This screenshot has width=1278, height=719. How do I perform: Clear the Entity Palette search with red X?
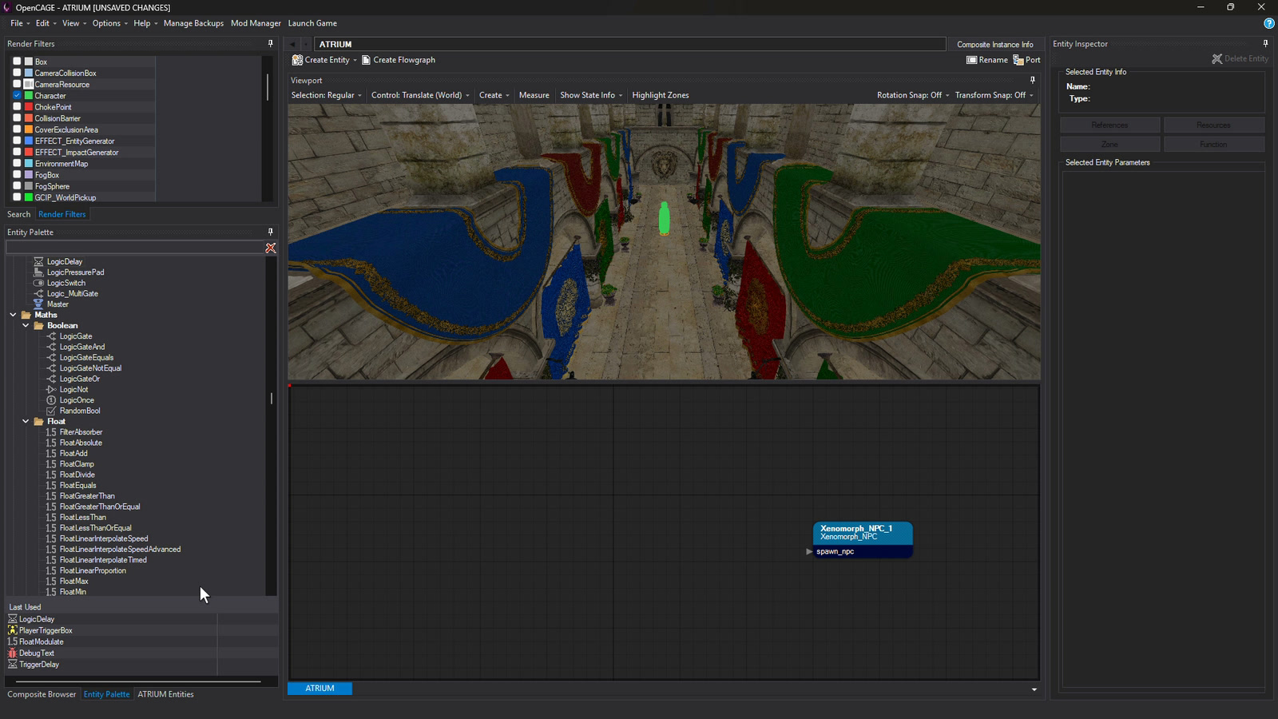271,248
